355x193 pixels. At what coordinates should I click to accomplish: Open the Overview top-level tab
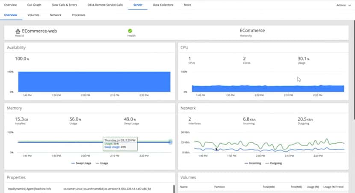point(10,5)
